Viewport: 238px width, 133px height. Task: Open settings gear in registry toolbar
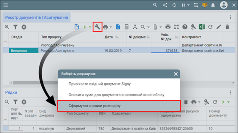(24, 27)
